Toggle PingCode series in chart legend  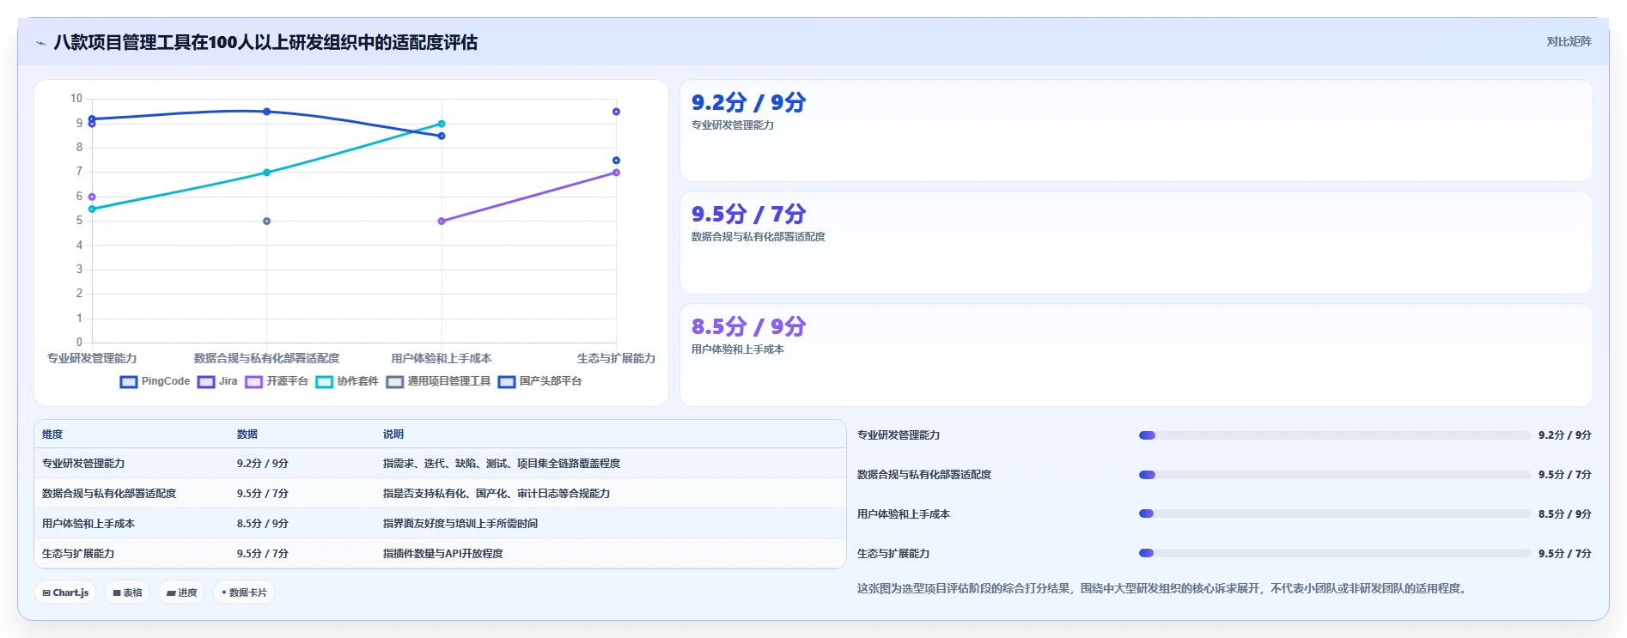(x=155, y=381)
